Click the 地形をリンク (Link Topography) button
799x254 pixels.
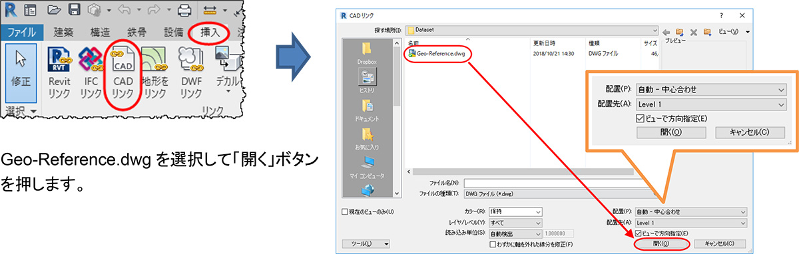[154, 73]
